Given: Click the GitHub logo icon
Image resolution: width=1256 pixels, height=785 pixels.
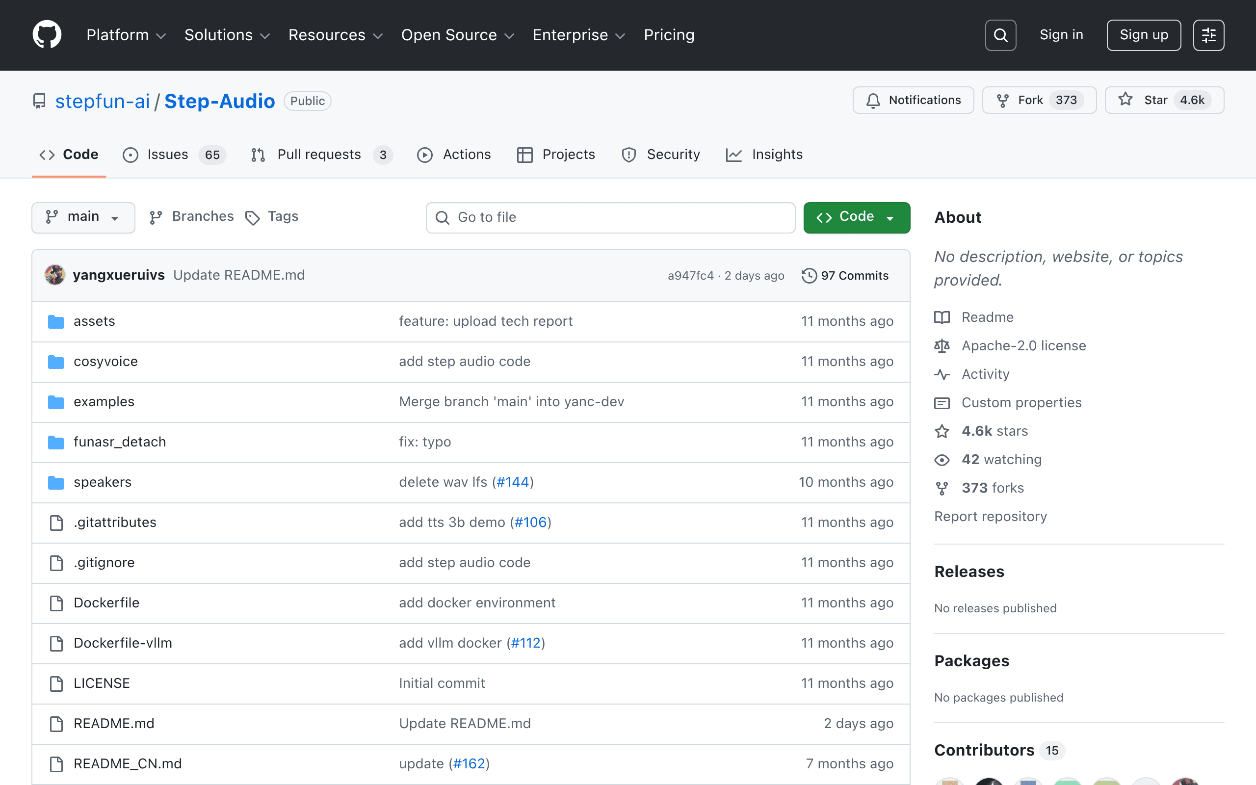Looking at the screenshot, I should [47, 35].
